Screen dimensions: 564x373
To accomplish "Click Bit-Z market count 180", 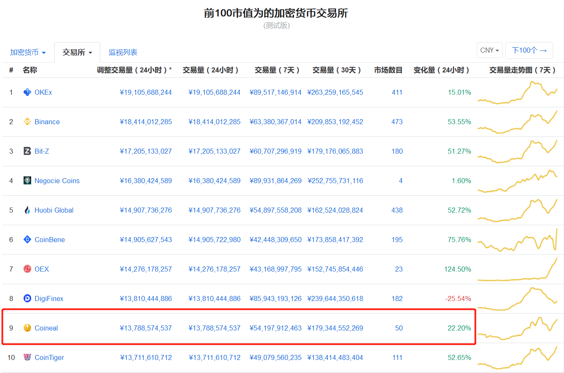I will [x=397, y=151].
